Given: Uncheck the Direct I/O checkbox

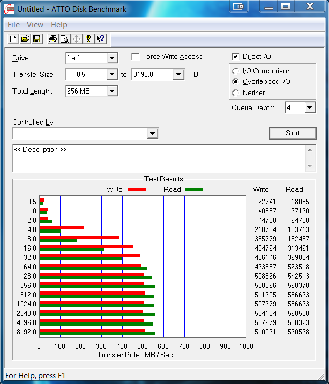Looking at the screenshot, I should tap(236, 57).
